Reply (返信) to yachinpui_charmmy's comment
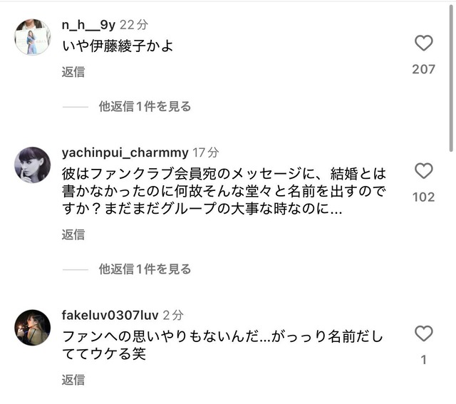The height and width of the screenshot is (404, 456). 73,234
